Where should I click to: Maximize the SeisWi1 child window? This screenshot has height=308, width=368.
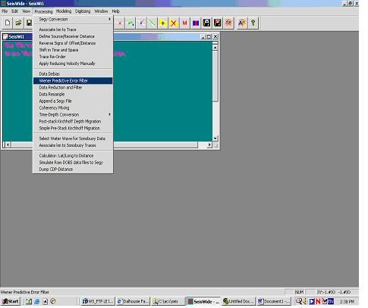pos(209,37)
